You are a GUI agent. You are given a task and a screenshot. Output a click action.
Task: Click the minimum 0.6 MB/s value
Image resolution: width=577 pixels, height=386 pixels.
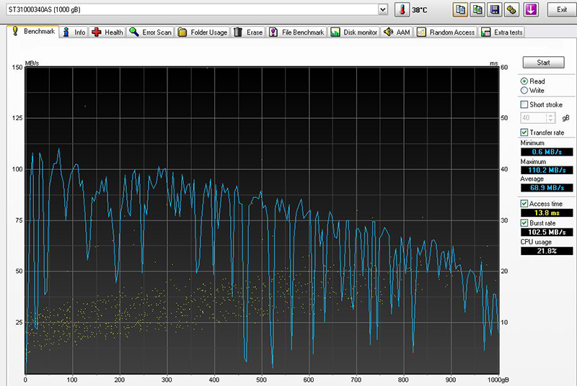(547, 152)
